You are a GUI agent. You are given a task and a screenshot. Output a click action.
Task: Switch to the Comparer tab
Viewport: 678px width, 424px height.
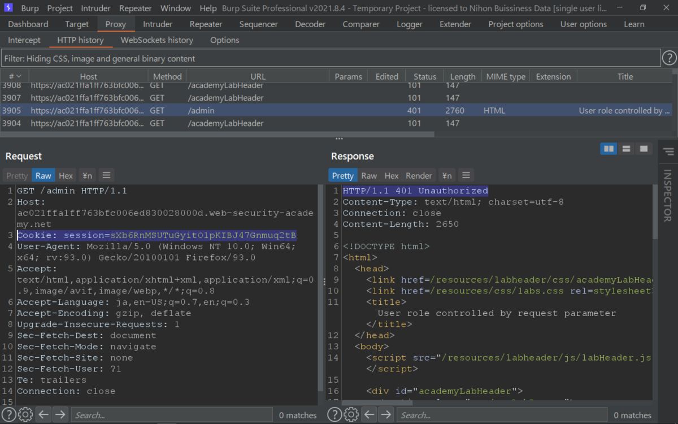pyautogui.click(x=361, y=24)
